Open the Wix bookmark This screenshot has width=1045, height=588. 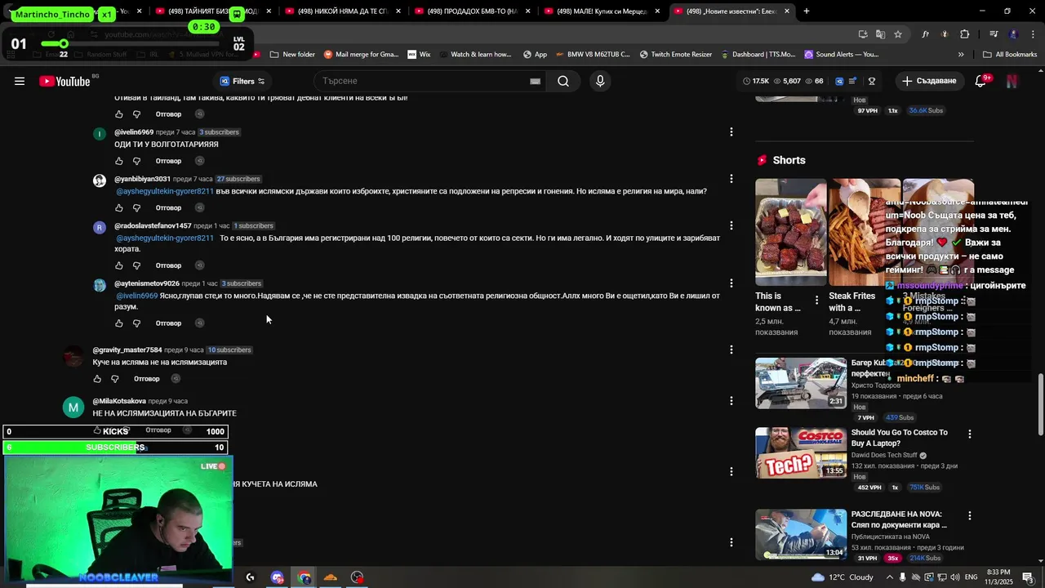pos(419,55)
